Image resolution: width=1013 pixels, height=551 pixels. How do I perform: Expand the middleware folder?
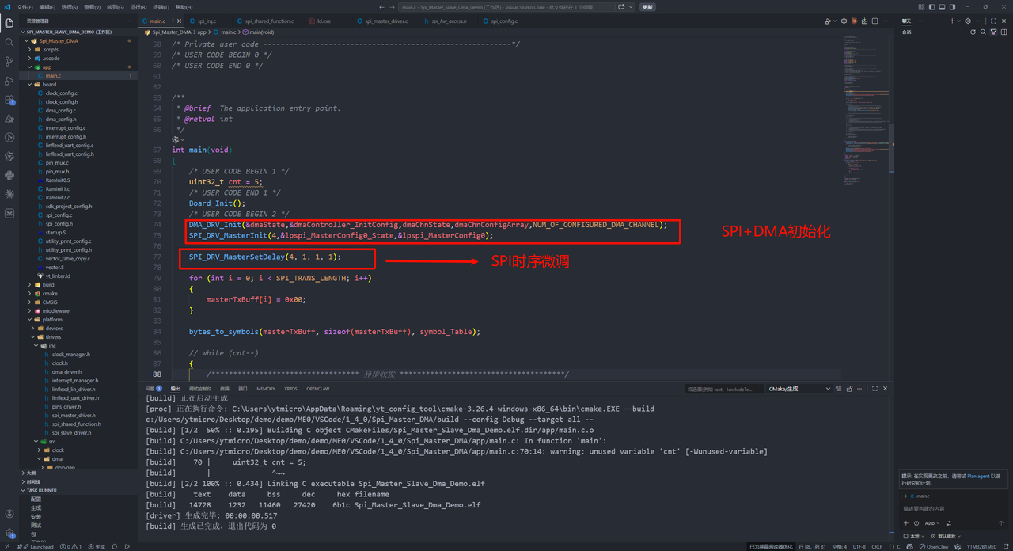55,311
